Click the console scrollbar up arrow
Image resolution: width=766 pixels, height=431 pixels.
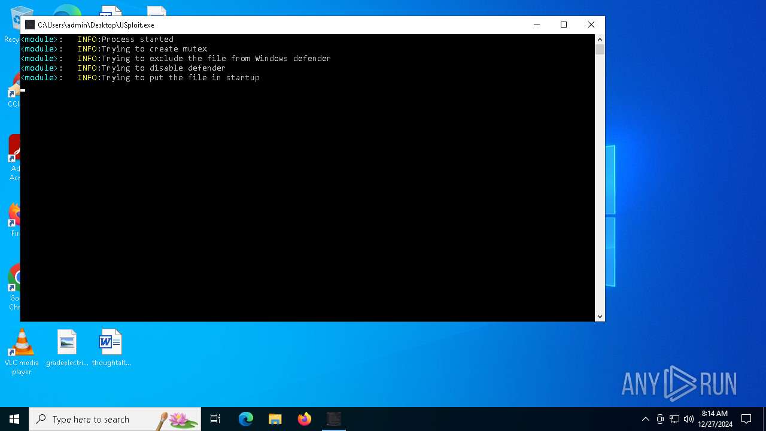600,40
